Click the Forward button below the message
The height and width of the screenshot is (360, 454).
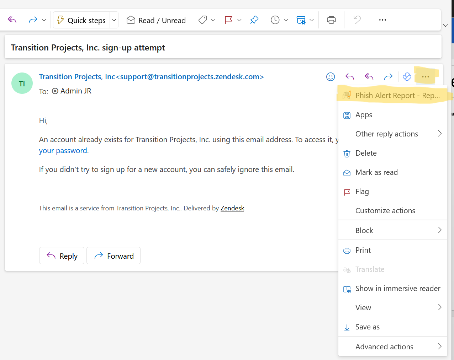(114, 256)
